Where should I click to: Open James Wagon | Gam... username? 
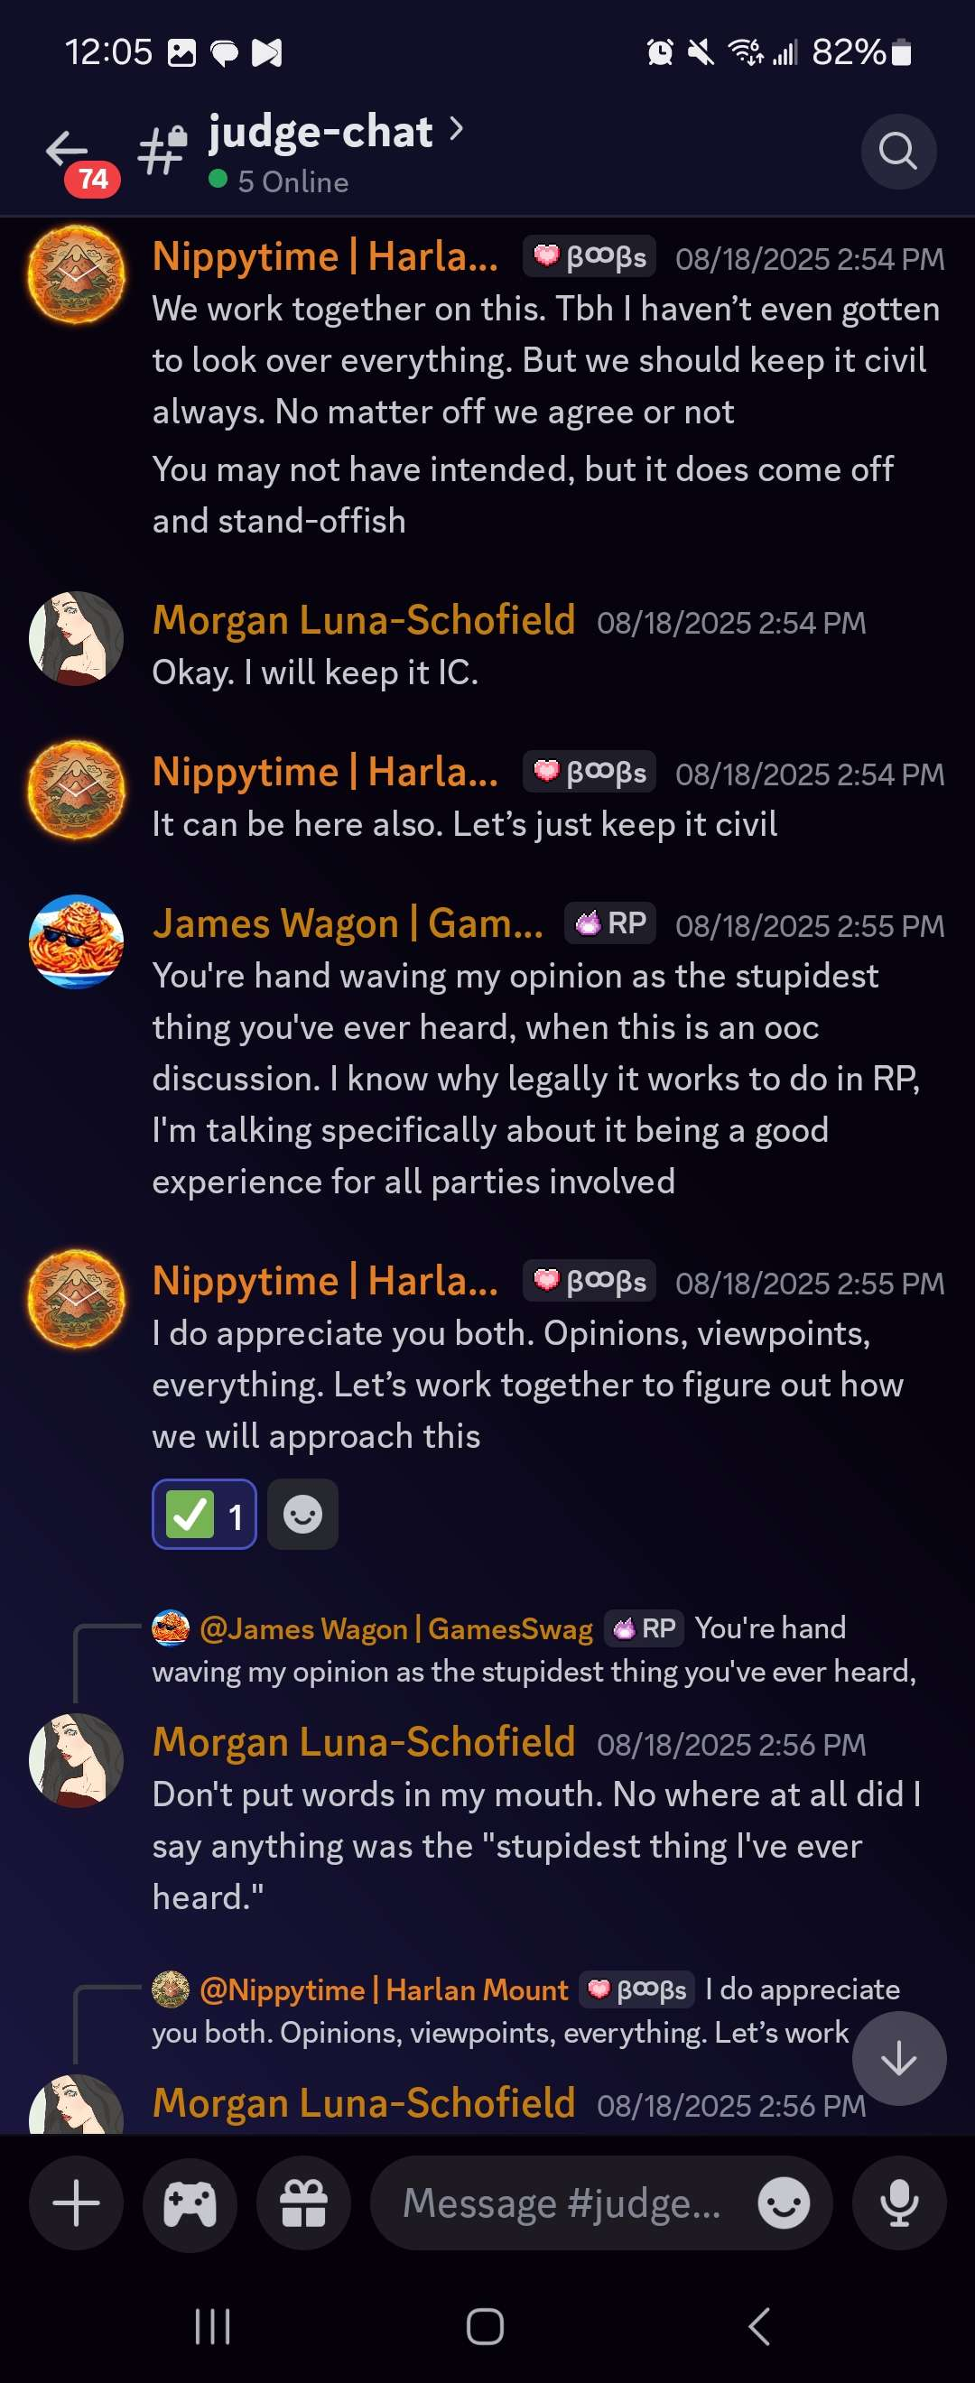pos(348,923)
